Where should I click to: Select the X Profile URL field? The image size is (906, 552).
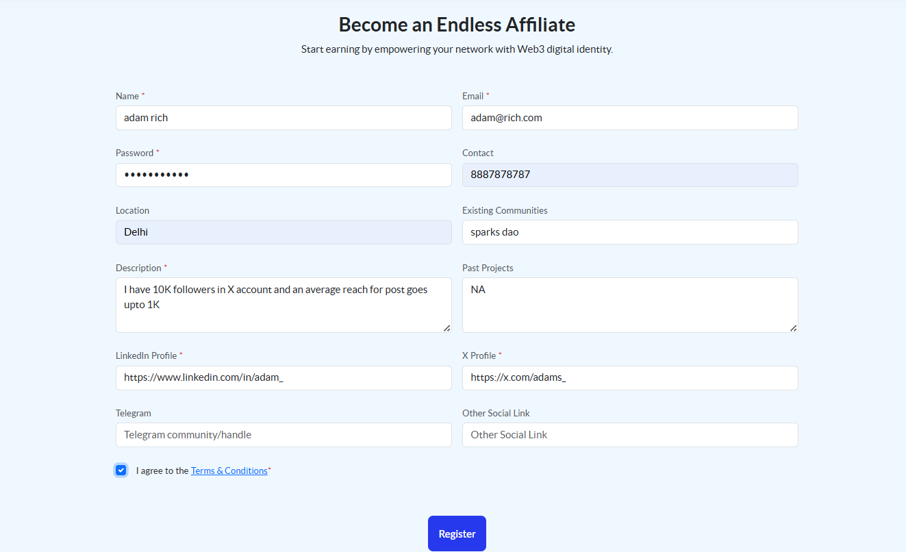point(630,378)
